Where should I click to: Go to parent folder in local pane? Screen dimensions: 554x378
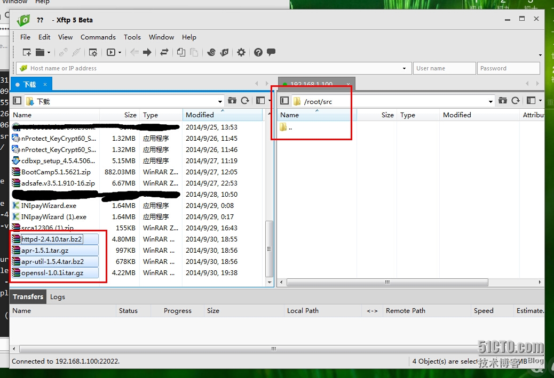coord(232,101)
